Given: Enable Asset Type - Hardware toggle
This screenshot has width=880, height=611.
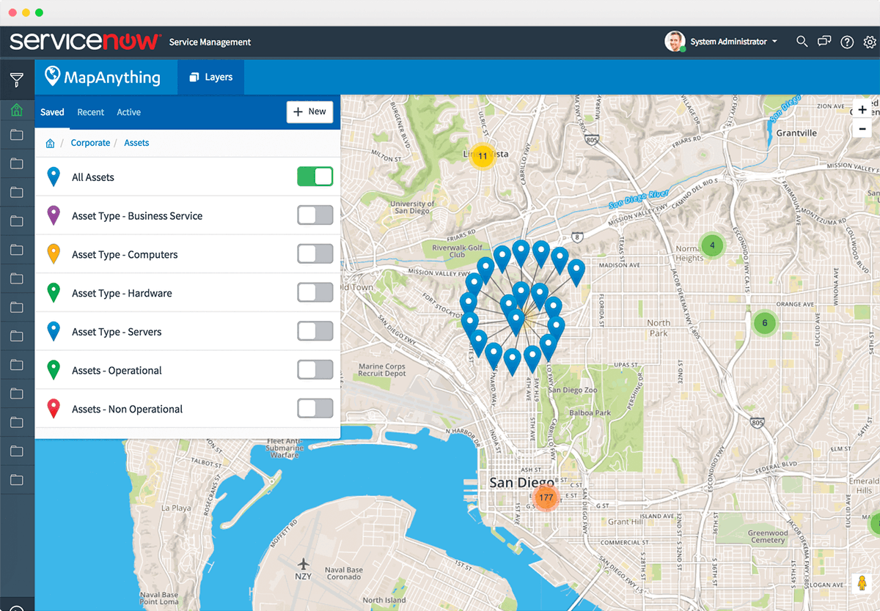Looking at the screenshot, I should (315, 293).
